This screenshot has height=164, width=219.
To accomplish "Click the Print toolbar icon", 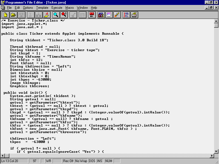I will click(x=134, y=15).
